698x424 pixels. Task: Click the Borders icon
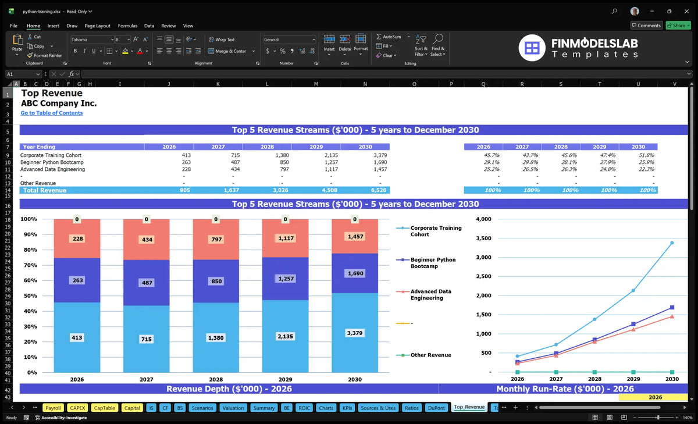tap(109, 51)
